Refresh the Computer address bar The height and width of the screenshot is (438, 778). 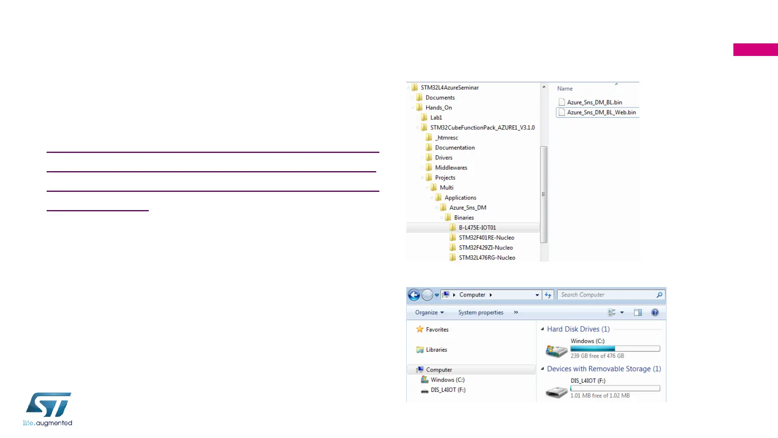(548, 295)
